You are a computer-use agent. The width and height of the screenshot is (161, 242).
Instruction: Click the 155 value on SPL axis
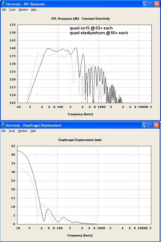pyautogui.click(x=13, y=25)
